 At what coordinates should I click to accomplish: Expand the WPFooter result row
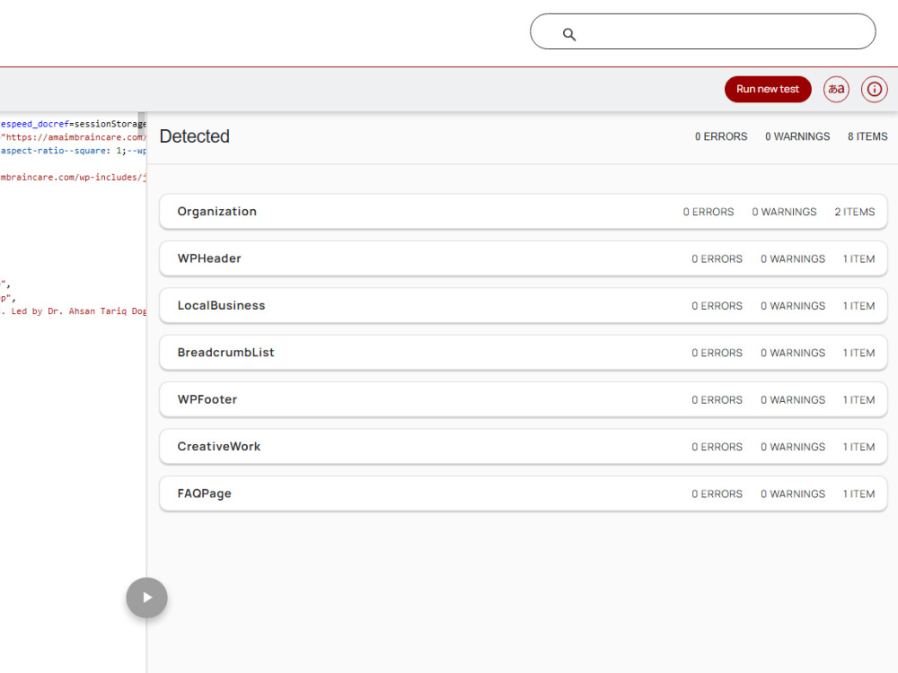(x=523, y=399)
